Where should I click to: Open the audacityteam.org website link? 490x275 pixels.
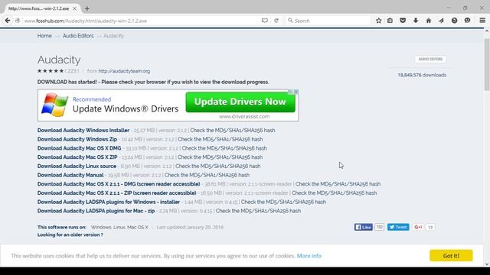click(x=124, y=71)
